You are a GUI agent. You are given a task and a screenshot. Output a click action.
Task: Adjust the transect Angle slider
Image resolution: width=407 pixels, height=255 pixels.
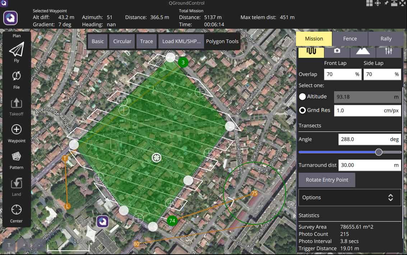pyautogui.click(x=379, y=152)
